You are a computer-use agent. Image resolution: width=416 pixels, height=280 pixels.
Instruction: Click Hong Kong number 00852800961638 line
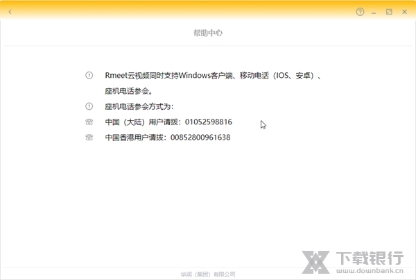pos(168,138)
